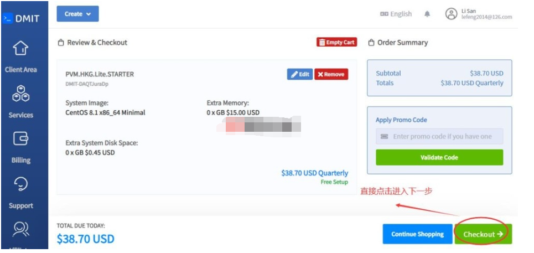Remove the PVM.HKG.Lite.STARTER item from cart

pyautogui.click(x=331, y=74)
